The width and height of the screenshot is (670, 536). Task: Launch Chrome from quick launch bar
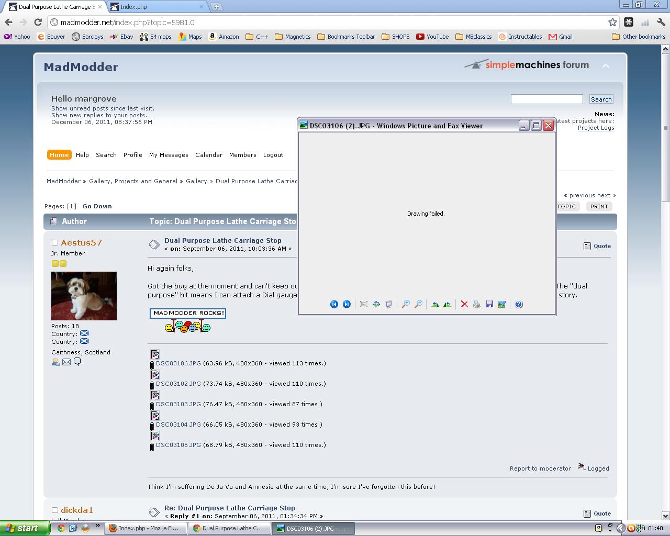point(61,528)
